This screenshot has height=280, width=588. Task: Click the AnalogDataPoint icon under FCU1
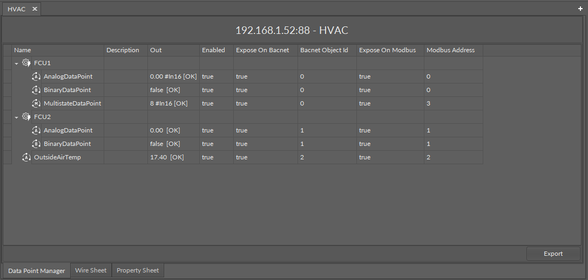[36, 76]
